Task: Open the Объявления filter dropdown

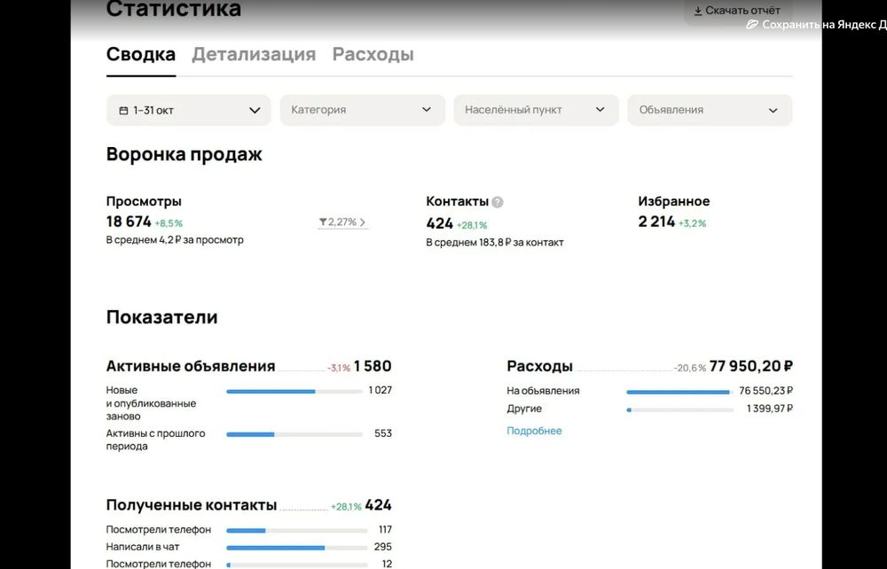Action: (710, 110)
